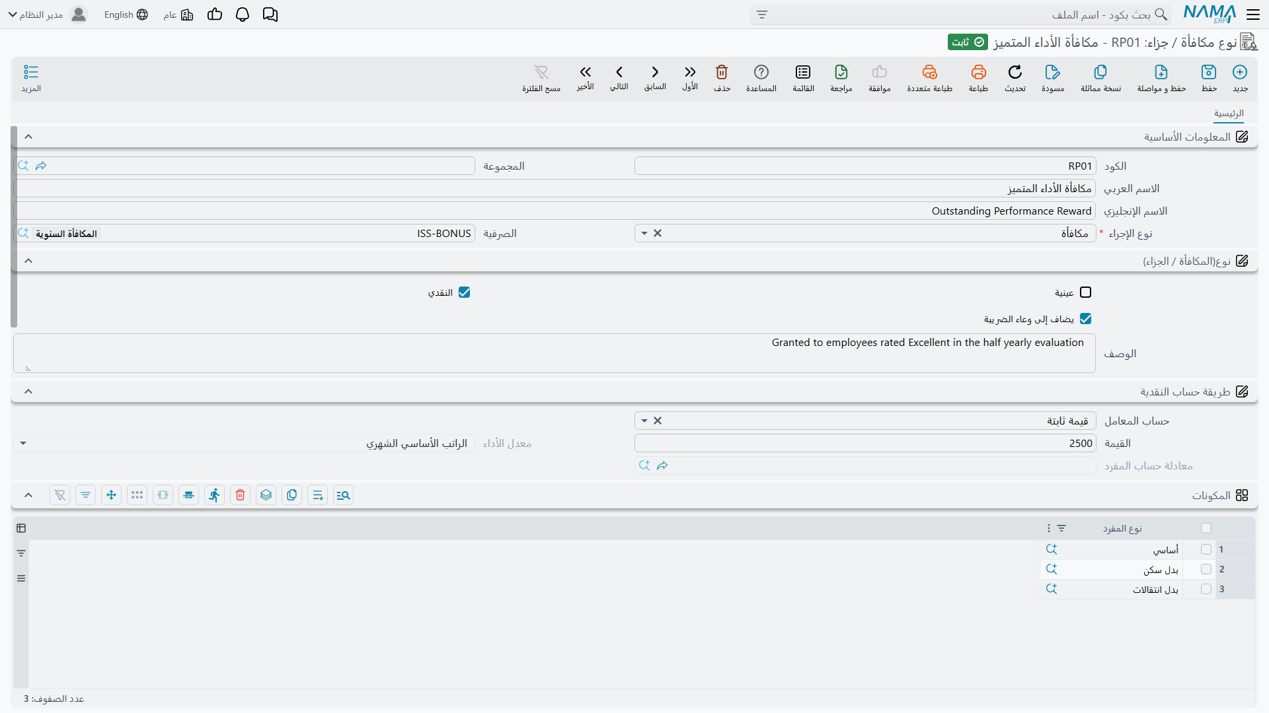Collapse the نوع(المكافأة / الجزاء) section
1269x713 pixels.
pos(28,261)
